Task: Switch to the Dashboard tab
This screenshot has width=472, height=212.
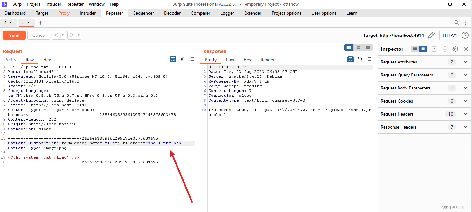Action: (15, 13)
